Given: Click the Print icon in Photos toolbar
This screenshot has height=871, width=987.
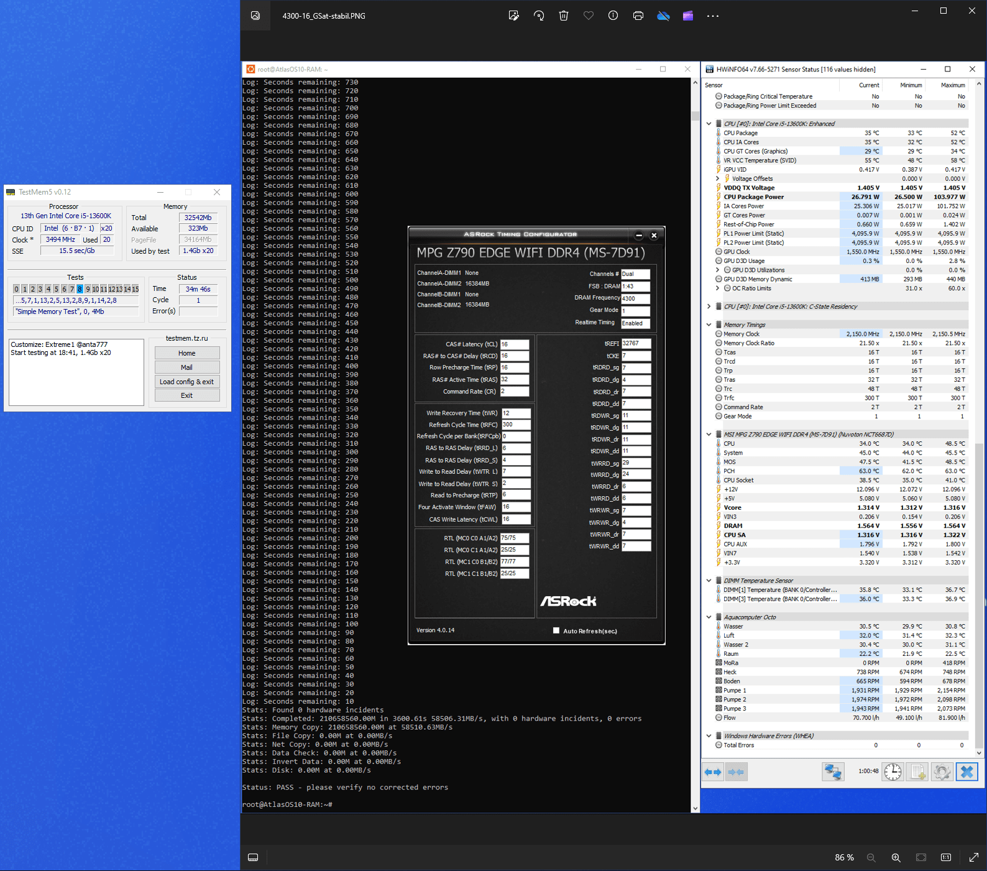Looking at the screenshot, I should pos(638,16).
